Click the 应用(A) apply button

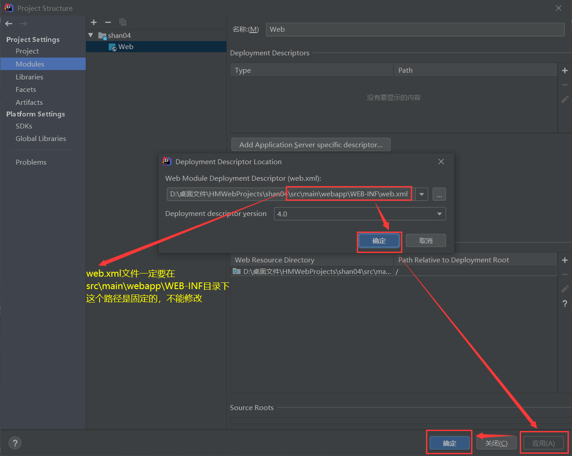click(x=543, y=443)
